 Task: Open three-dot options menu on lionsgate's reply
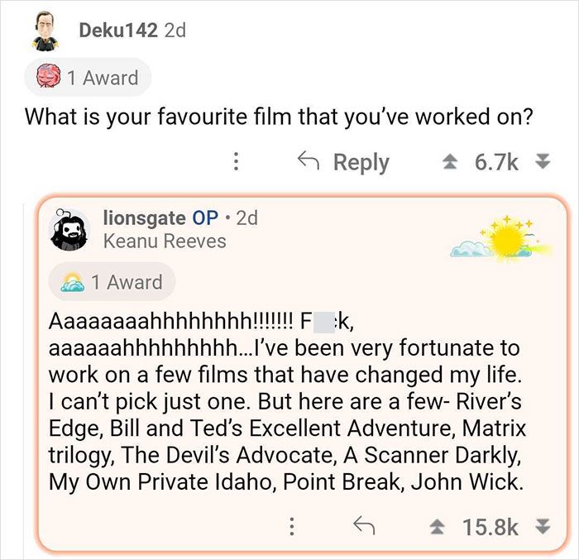click(x=291, y=526)
